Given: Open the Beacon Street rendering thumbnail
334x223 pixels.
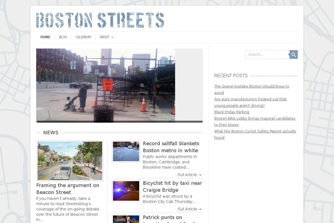Looking at the screenshot, I should 70,161.
